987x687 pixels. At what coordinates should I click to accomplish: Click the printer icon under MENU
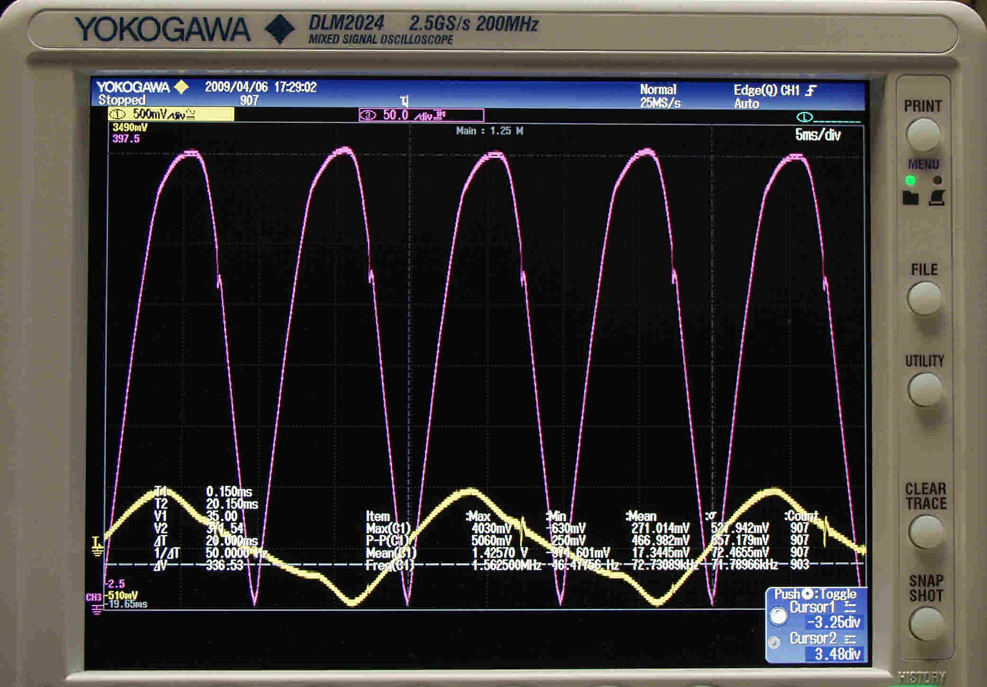937,198
